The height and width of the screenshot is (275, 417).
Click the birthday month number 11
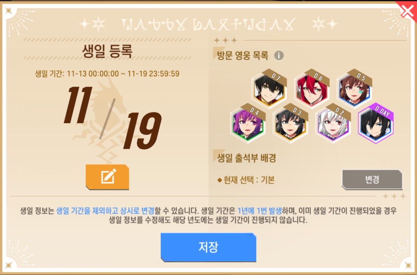[78, 105]
